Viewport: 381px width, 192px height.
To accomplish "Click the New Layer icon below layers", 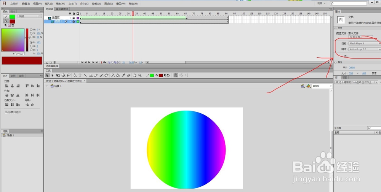I will coord(47,62).
